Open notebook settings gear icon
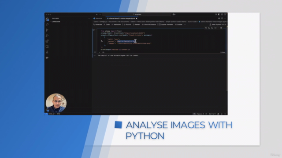The height and width of the screenshot is (158, 282). [219, 18]
